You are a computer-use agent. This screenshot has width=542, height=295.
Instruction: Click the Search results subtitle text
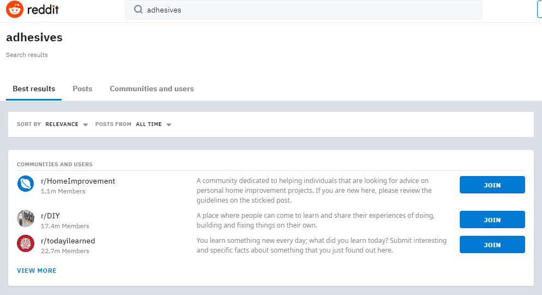click(27, 55)
